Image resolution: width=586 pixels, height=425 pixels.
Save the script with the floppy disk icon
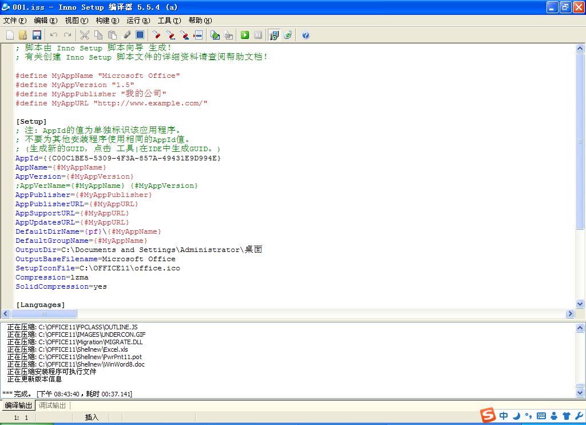37,35
